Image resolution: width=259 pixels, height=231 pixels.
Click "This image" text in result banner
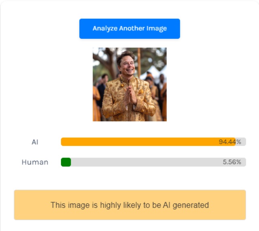coord(65,205)
